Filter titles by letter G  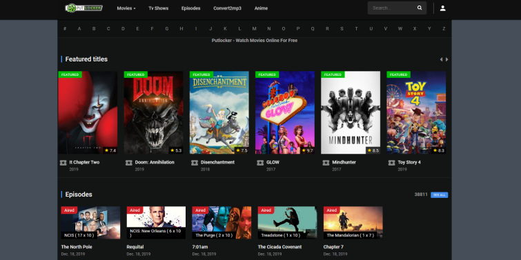pos(167,29)
